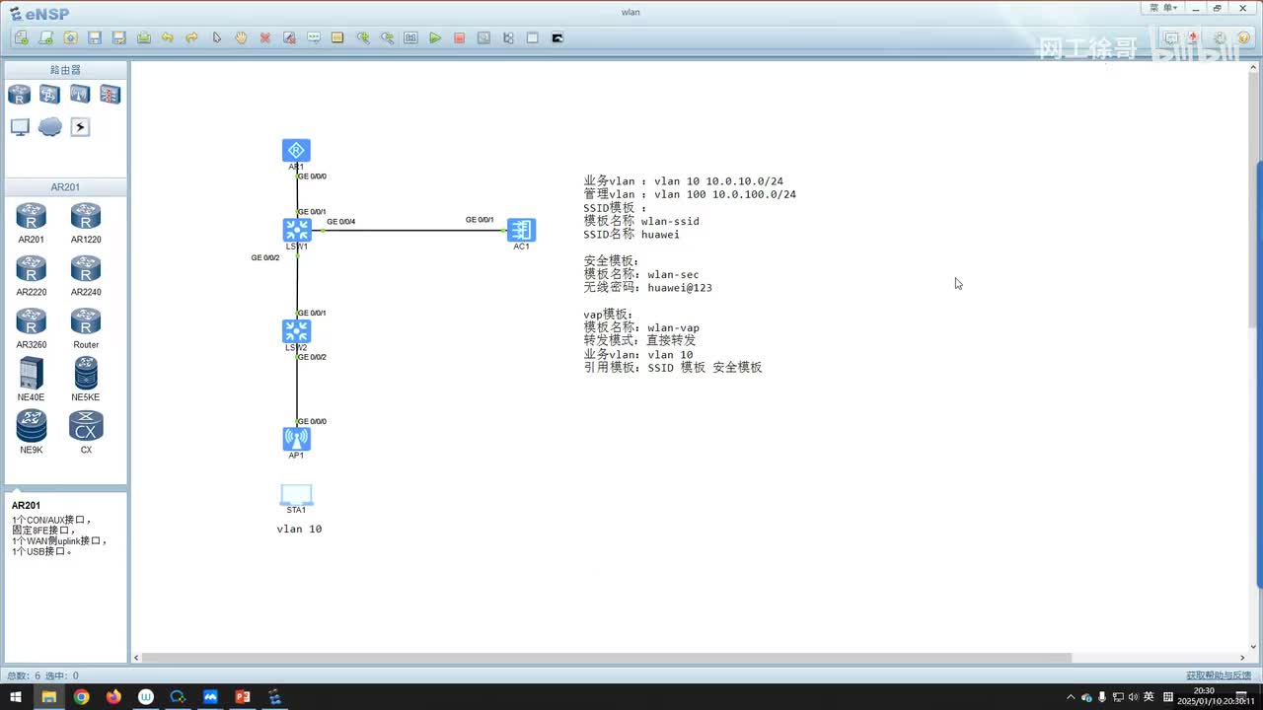Select the note line '无线密码: huawei@123'
The width and height of the screenshot is (1263, 710).
tap(648, 288)
